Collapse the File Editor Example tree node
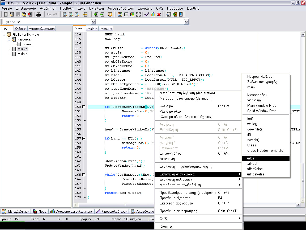This screenshot has width=306, height=230. pos(4,35)
